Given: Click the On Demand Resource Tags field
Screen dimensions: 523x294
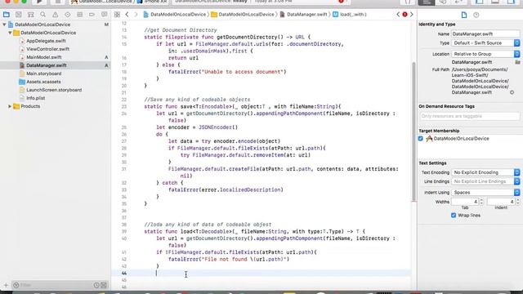Looking at the screenshot, I should (470, 116).
